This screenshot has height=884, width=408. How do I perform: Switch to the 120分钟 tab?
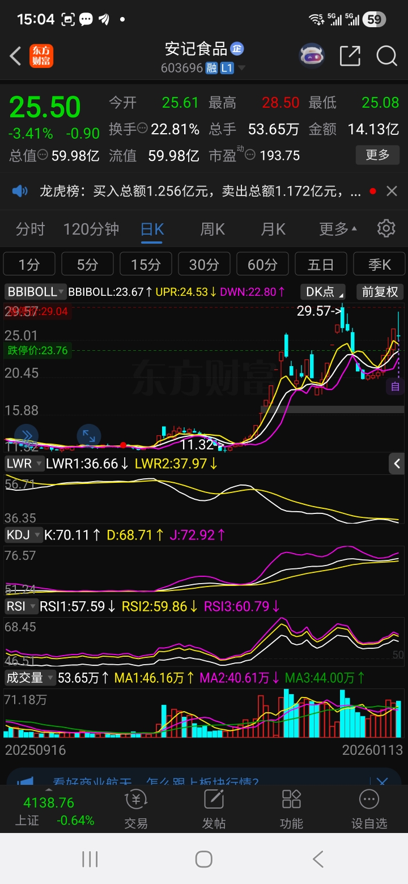tap(91, 229)
